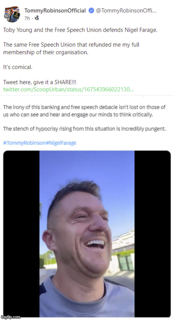The image size is (174, 320).
Task: Play the embedded video of laughing man
Action: pos(87,234)
